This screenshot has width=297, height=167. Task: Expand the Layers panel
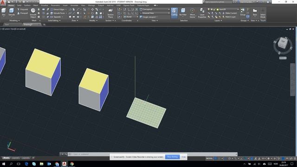(x=218, y=20)
